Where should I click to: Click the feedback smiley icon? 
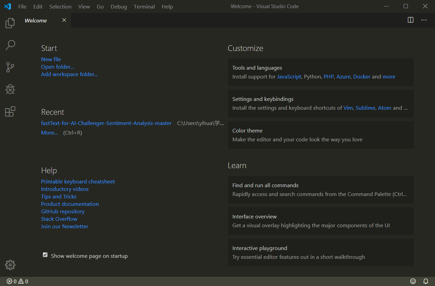(x=413, y=281)
